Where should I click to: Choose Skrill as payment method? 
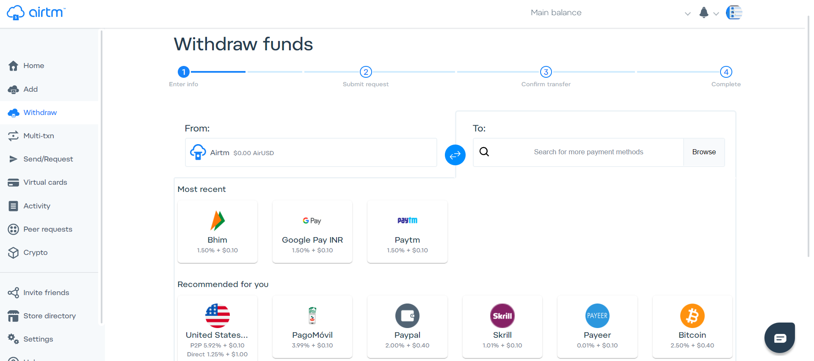pyautogui.click(x=502, y=326)
